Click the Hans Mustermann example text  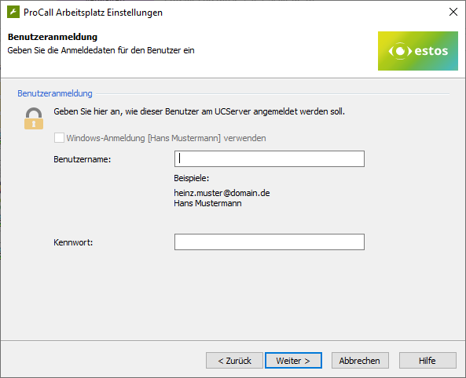point(207,203)
